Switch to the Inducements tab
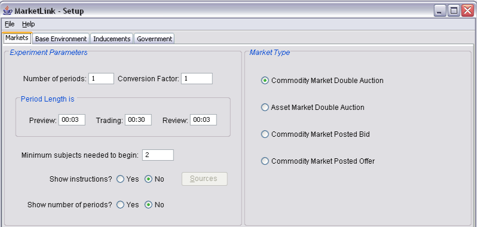 tap(112, 39)
